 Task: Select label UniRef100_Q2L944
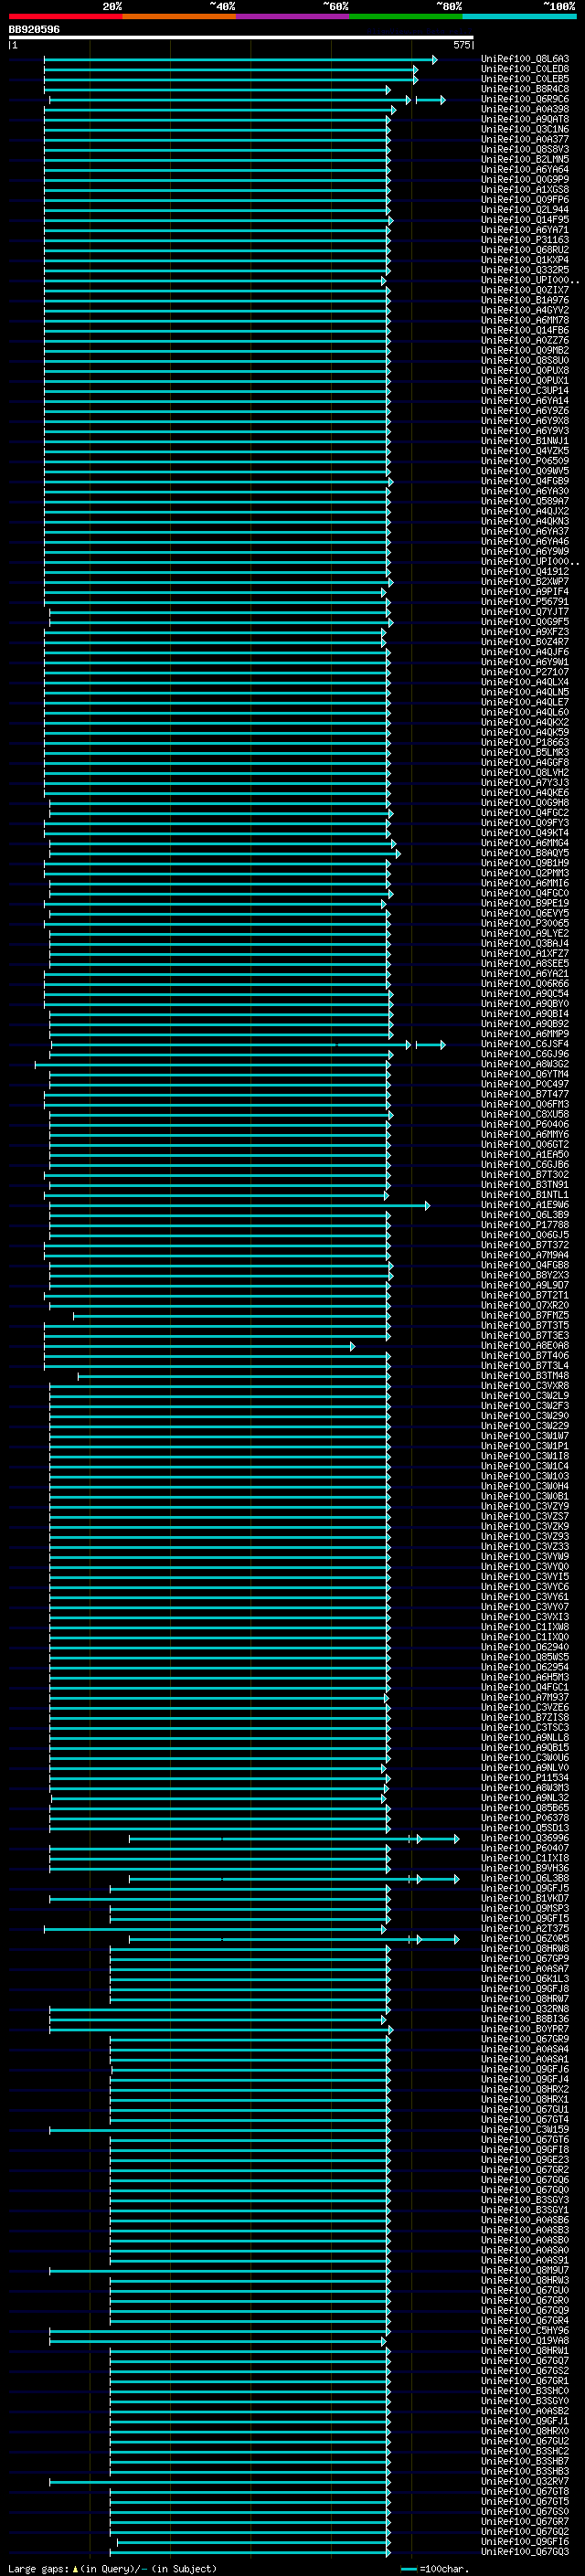click(525, 210)
